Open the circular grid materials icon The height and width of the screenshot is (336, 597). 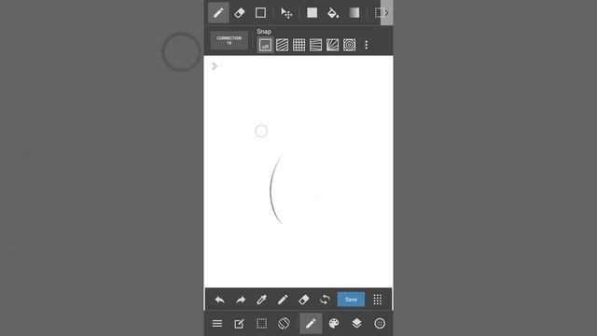pyautogui.click(x=380, y=324)
